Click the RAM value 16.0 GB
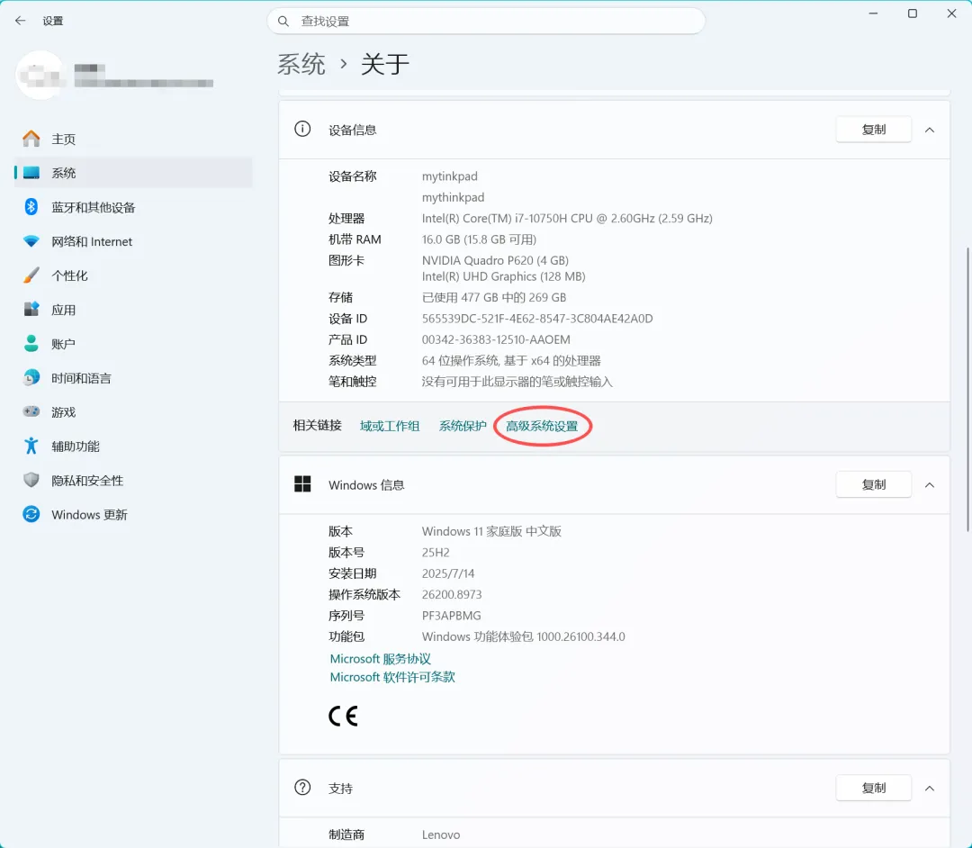 [479, 239]
